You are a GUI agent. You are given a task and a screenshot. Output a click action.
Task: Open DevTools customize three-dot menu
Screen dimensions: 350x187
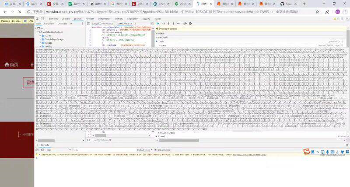342,19
